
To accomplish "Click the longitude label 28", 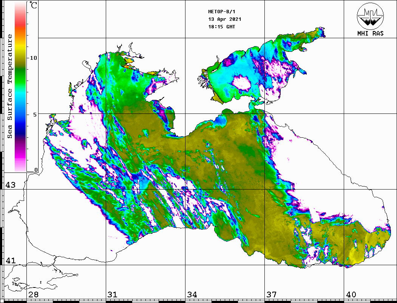I will click(x=33, y=295).
